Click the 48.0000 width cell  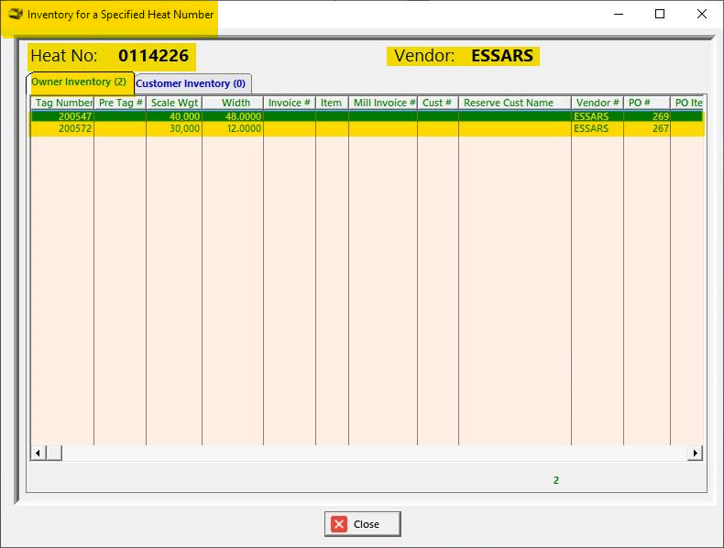(233, 116)
